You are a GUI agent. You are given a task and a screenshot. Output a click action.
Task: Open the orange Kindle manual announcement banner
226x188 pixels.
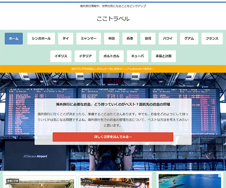pos(113,69)
